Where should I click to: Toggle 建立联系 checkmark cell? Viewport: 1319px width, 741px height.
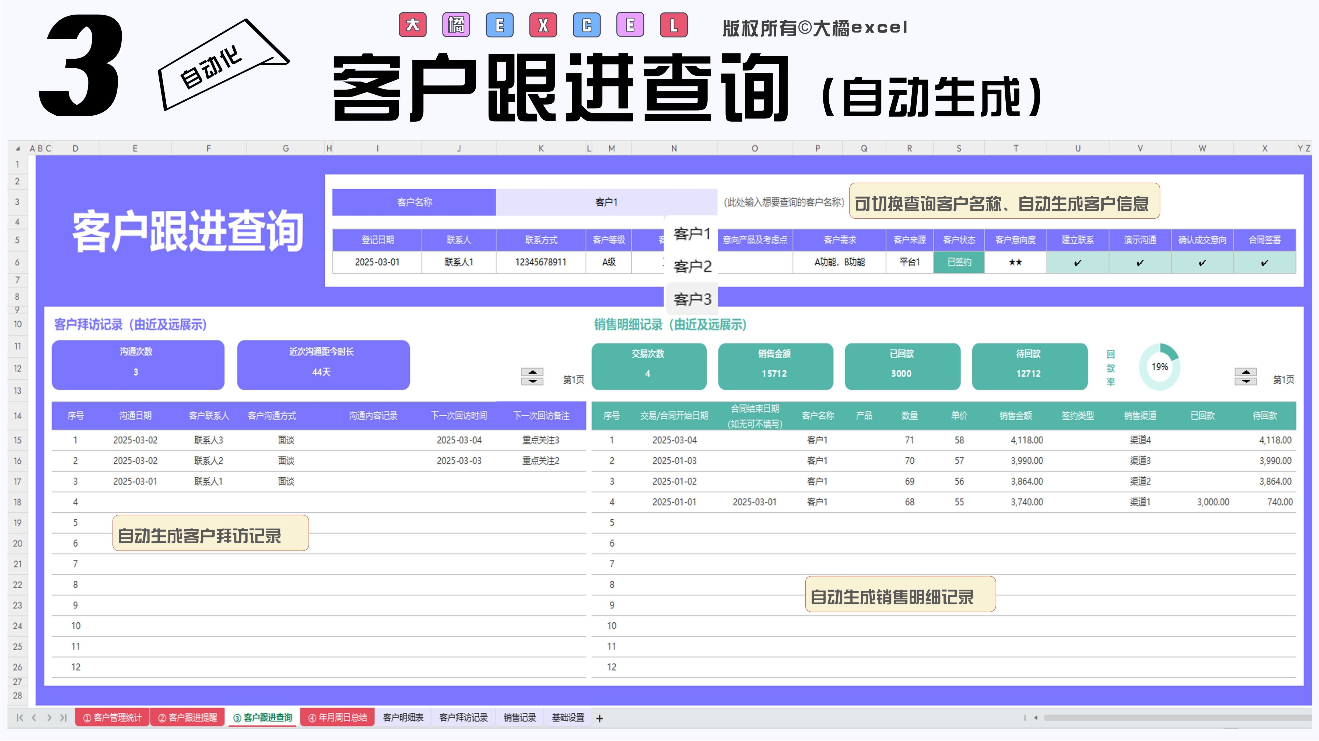click(x=1077, y=263)
